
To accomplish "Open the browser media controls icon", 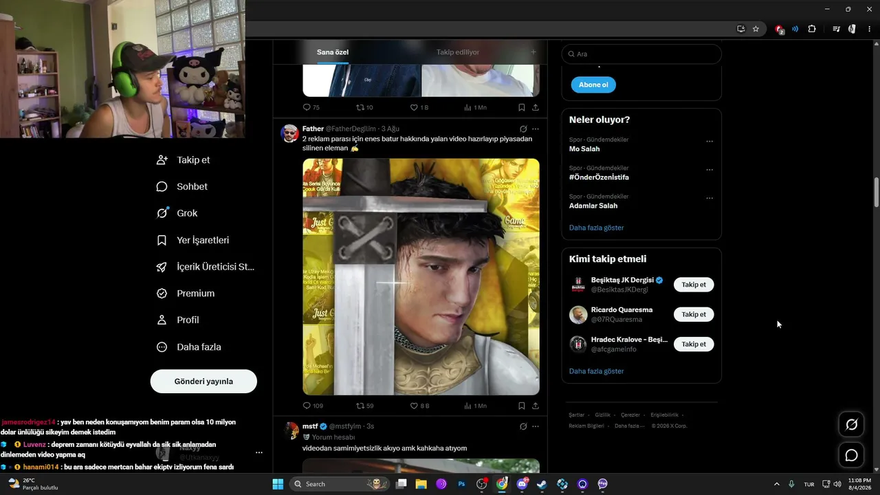I will click(x=836, y=29).
